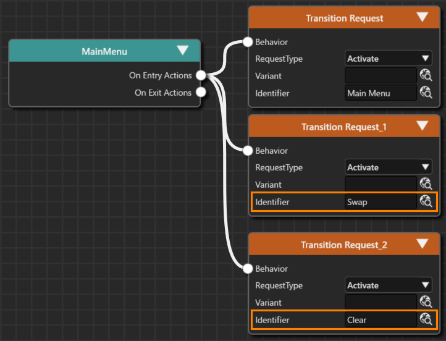
Task: Collapse the Transition Request node
Action: coord(423,17)
